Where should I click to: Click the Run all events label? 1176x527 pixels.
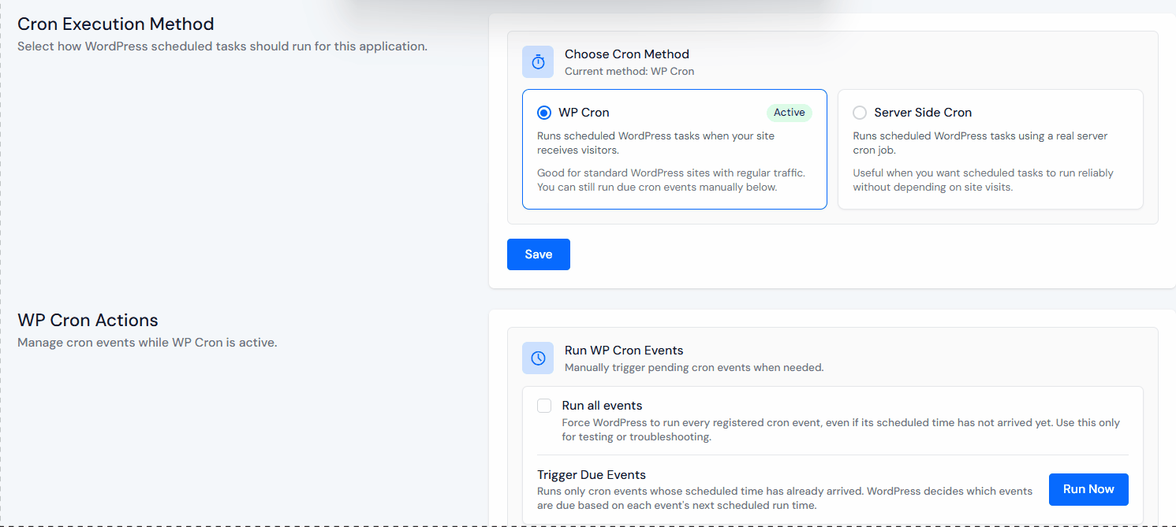602,406
